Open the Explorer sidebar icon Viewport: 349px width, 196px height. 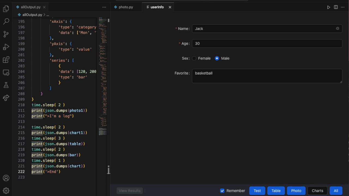click(6, 8)
